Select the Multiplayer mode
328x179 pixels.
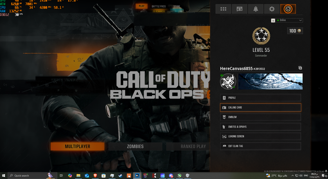(78, 146)
